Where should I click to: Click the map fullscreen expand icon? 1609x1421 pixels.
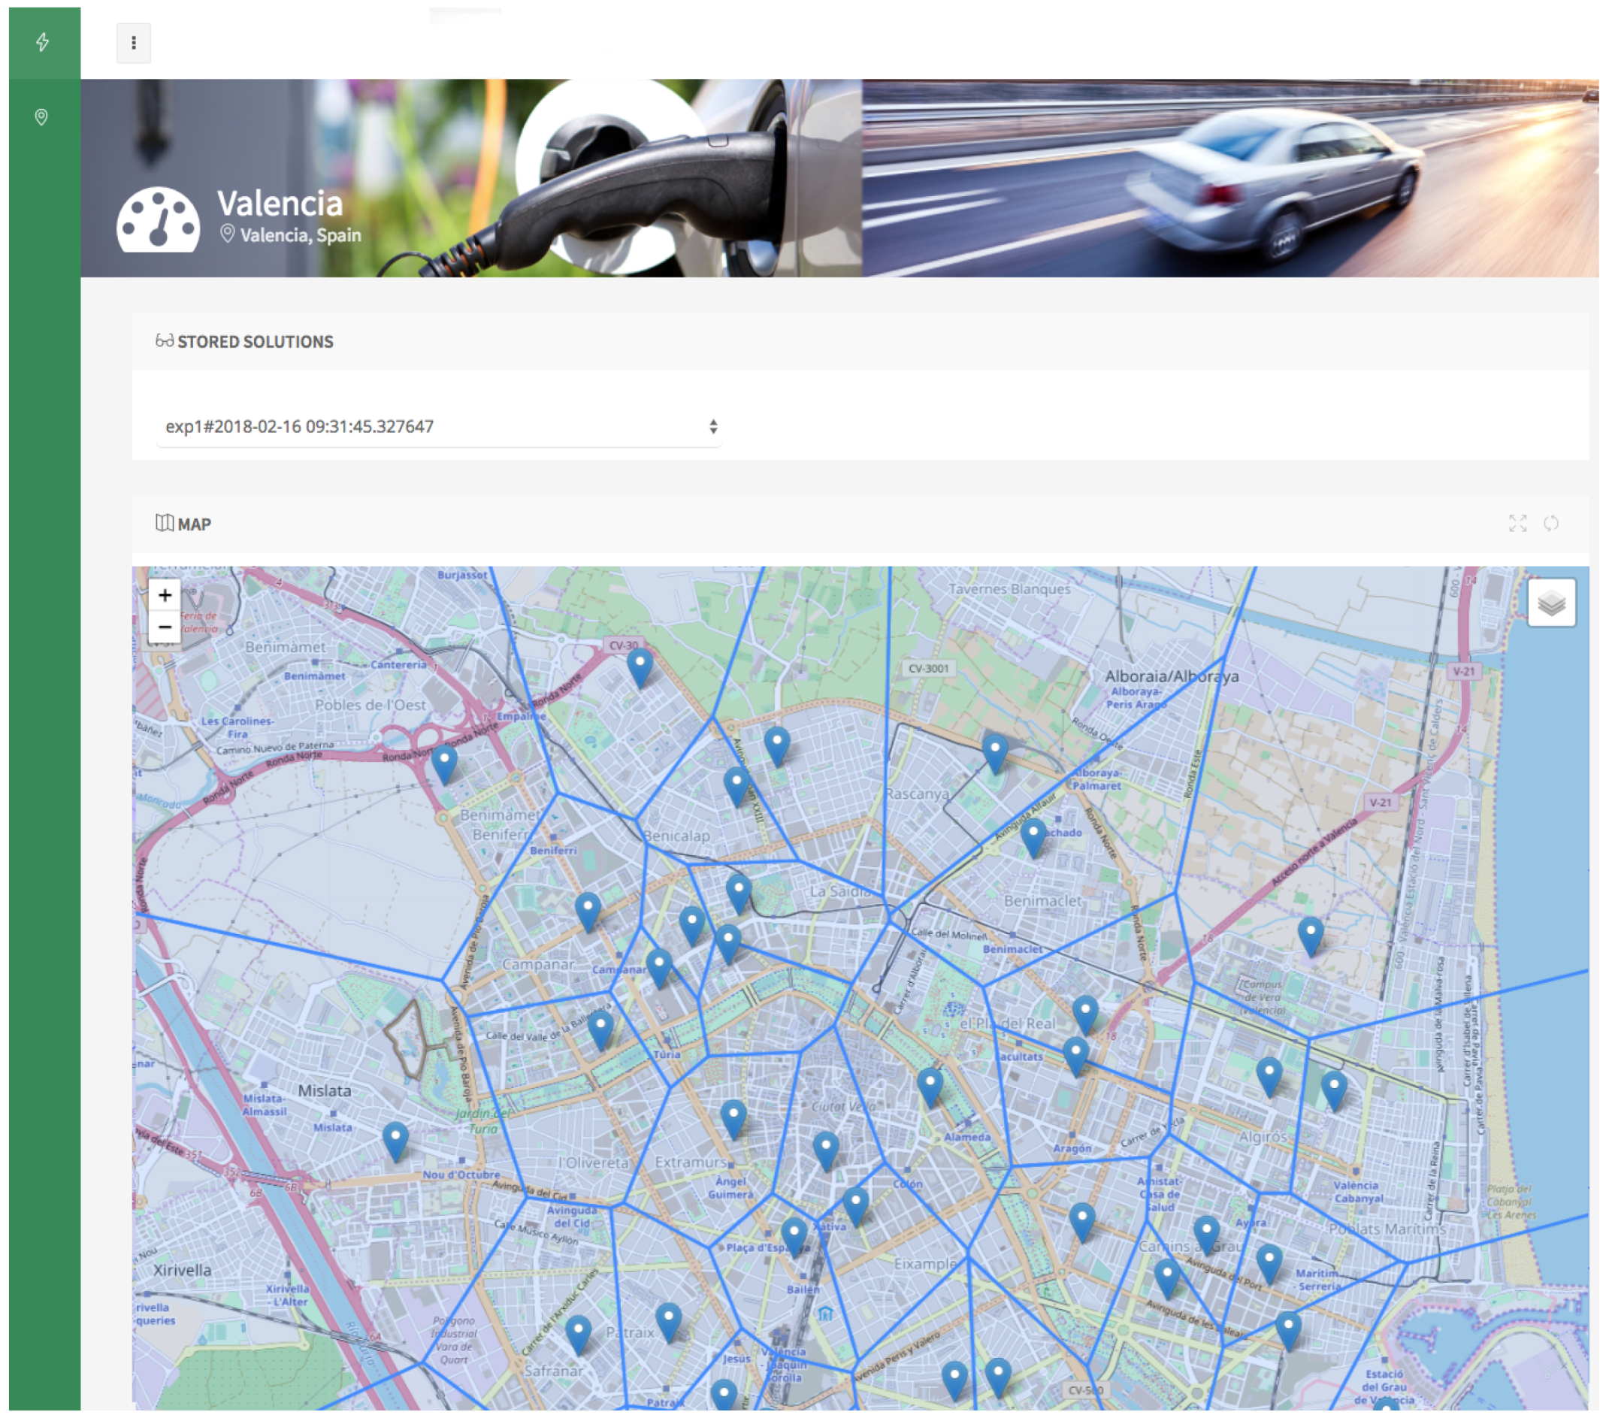click(x=1517, y=524)
